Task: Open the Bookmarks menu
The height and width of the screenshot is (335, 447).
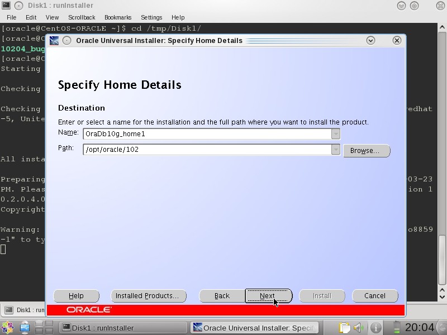Action: 118,17
